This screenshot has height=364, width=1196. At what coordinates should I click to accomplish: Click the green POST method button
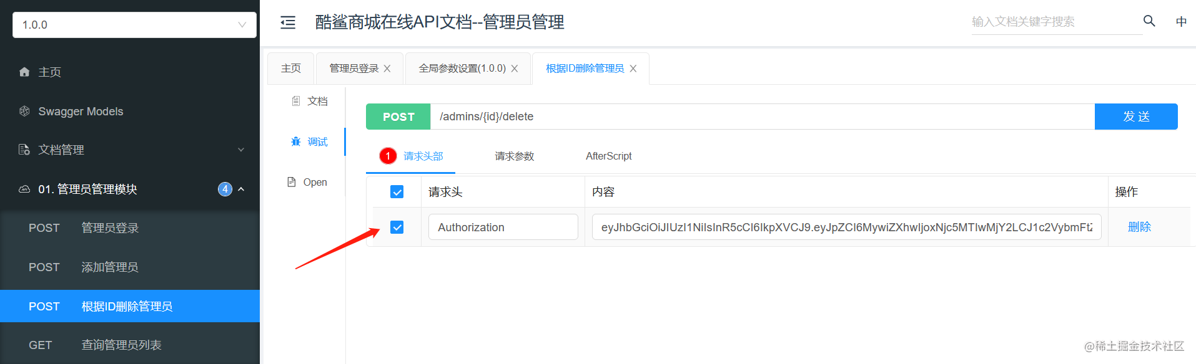(x=398, y=117)
